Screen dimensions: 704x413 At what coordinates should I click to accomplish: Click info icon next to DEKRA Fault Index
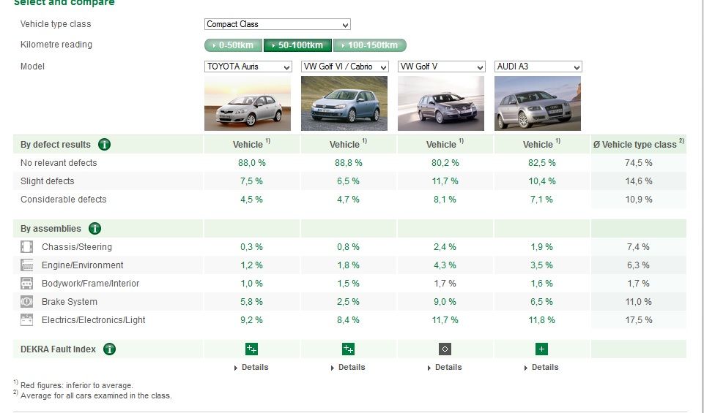[x=109, y=349]
